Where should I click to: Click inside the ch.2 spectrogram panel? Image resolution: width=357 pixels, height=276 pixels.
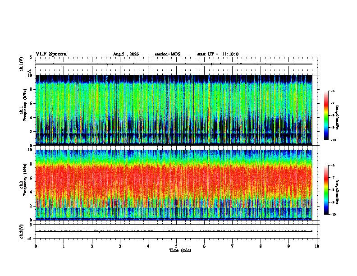click(x=174, y=185)
